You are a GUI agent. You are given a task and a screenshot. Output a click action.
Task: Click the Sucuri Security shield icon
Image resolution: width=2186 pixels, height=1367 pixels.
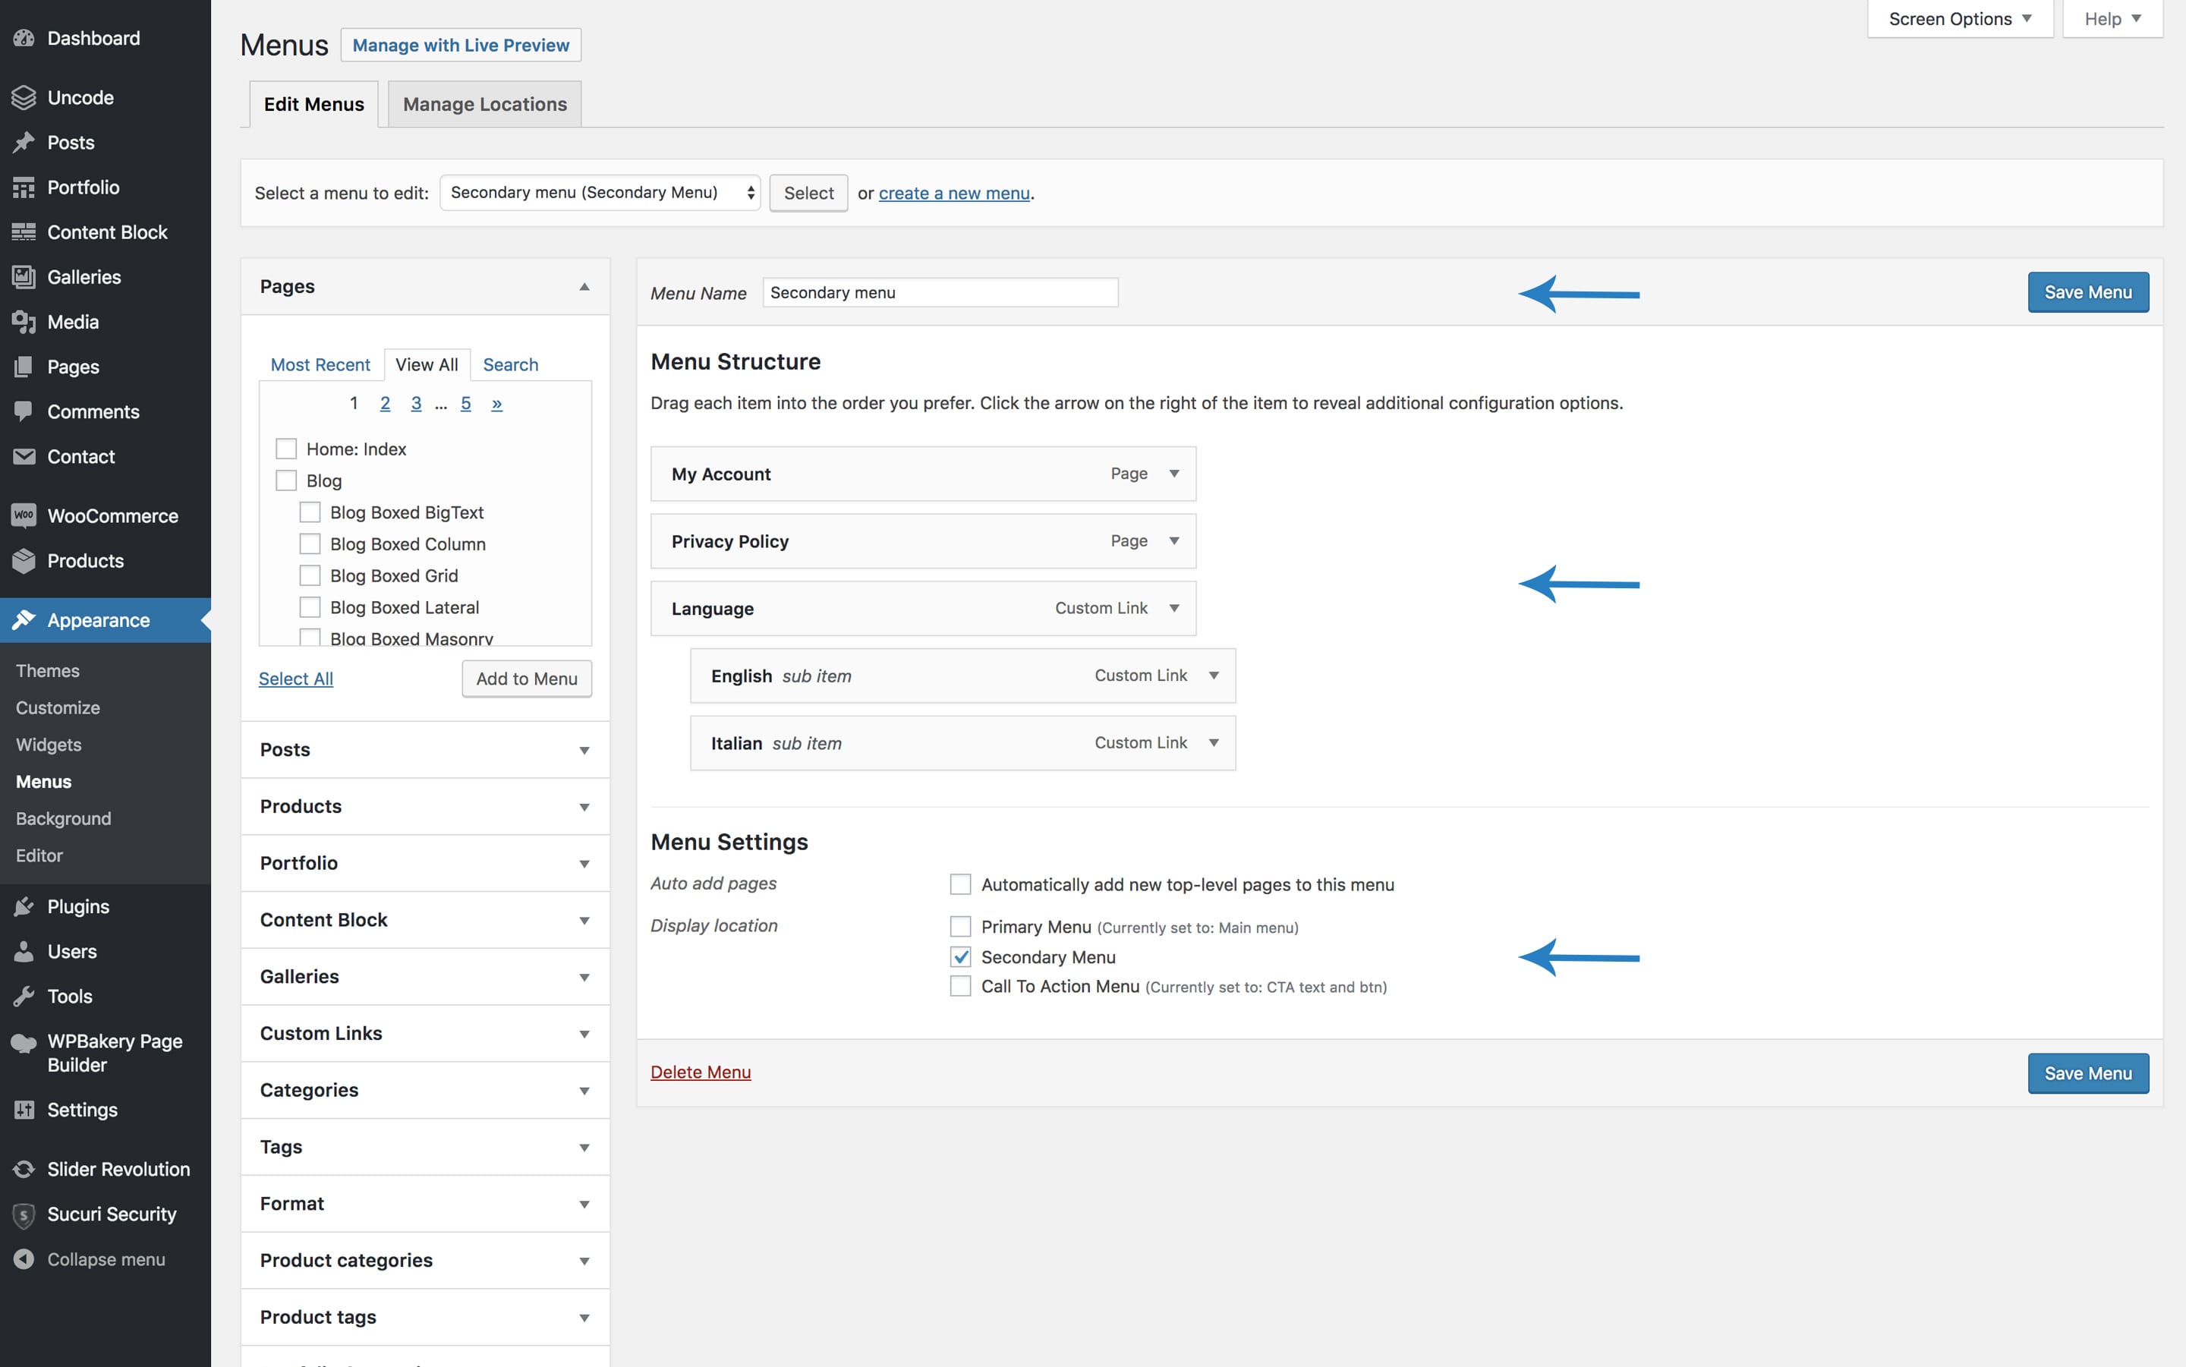click(x=24, y=1214)
